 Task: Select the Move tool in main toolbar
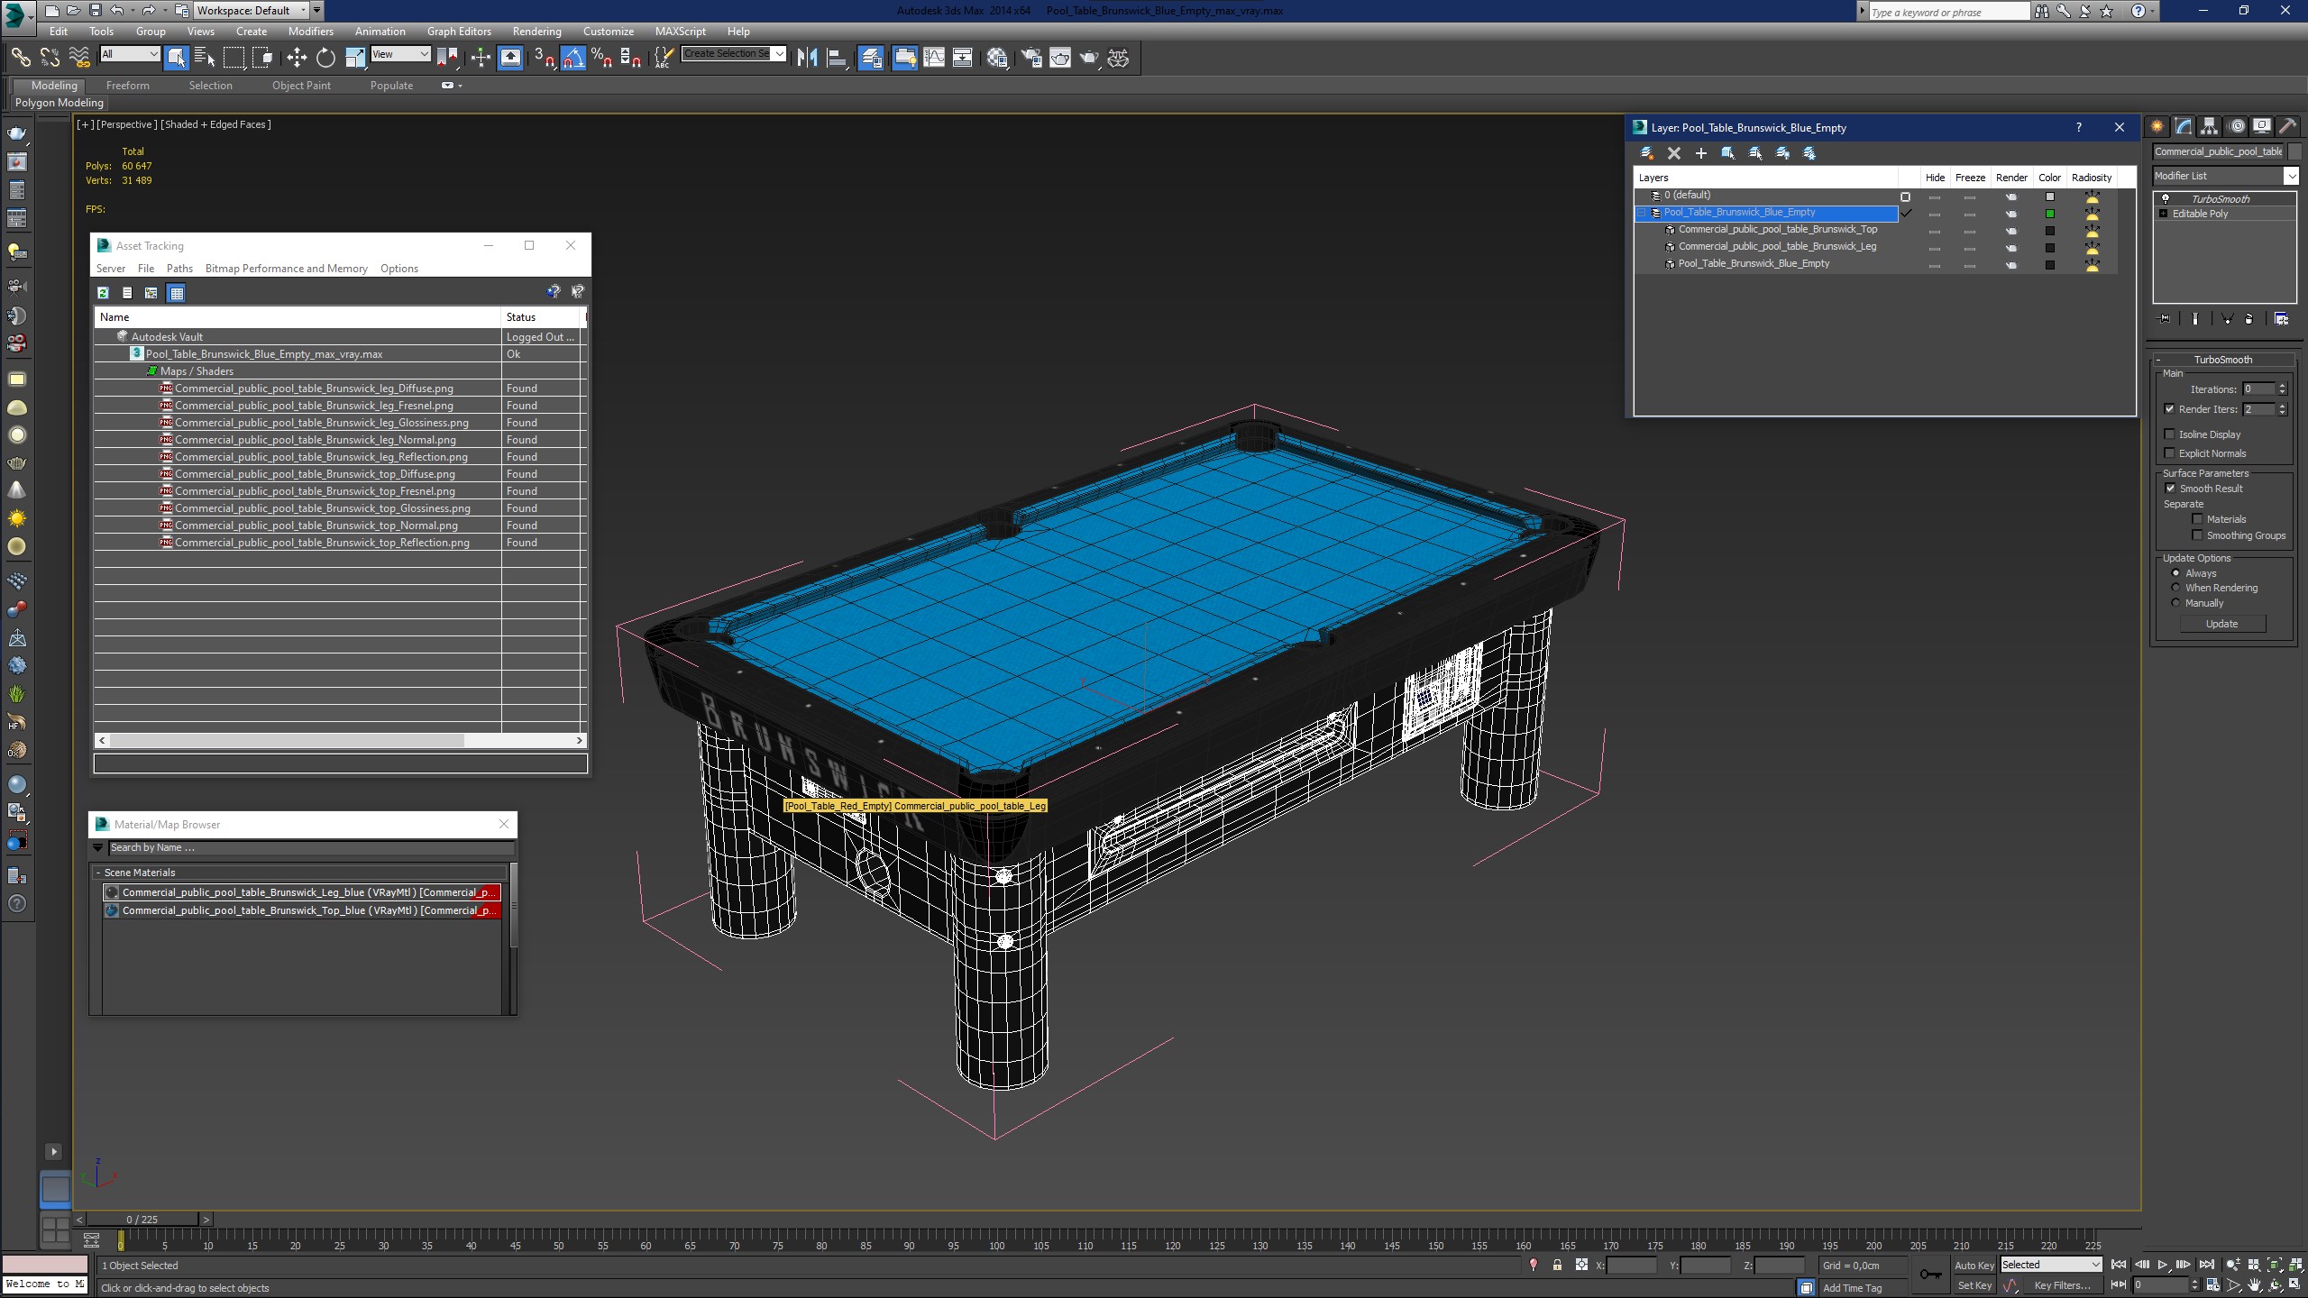[x=297, y=58]
